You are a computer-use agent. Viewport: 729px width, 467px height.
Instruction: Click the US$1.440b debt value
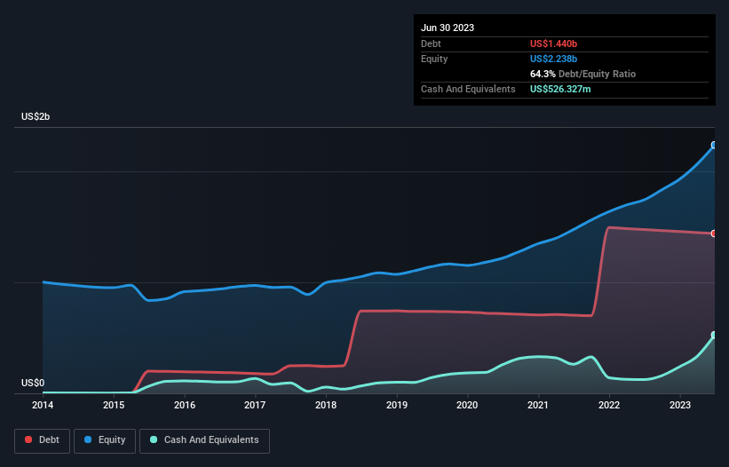click(x=553, y=44)
